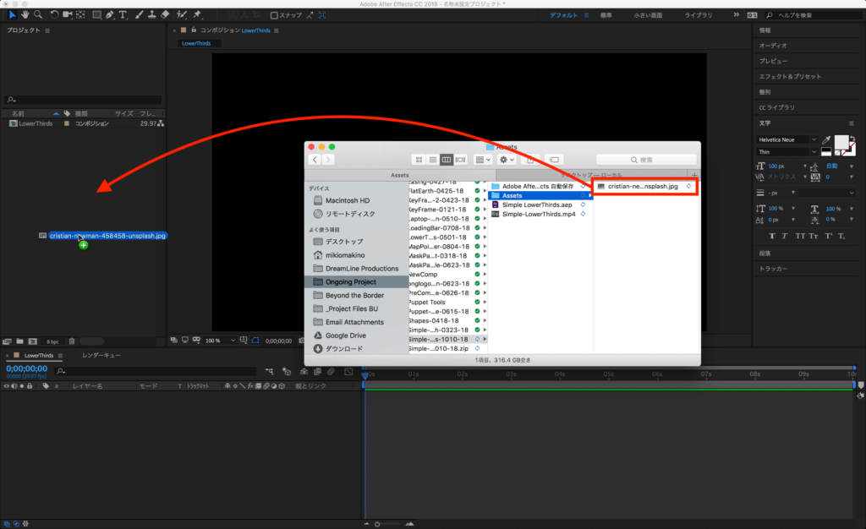This screenshot has height=529, width=866.
Task: Toggle Small Caps text style
Action: [x=814, y=236]
